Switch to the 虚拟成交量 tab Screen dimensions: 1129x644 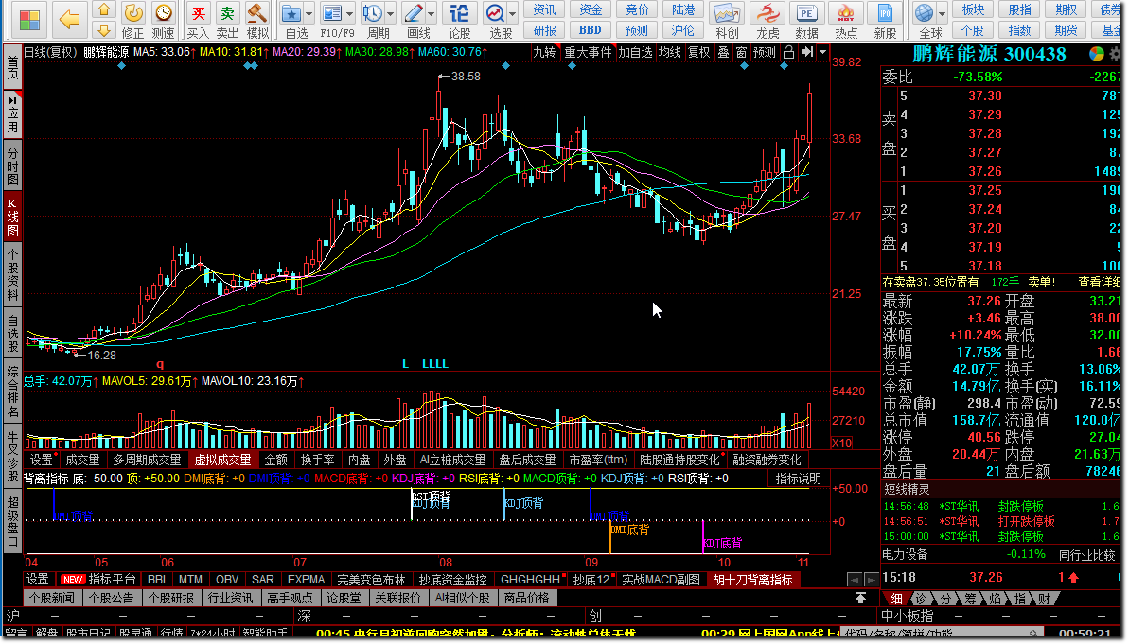tap(222, 460)
